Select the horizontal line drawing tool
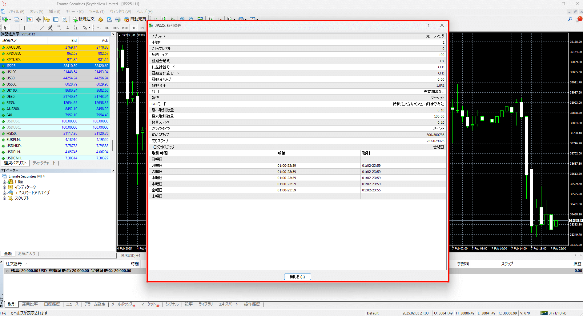This screenshot has width=583, height=316. coord(33,28)
